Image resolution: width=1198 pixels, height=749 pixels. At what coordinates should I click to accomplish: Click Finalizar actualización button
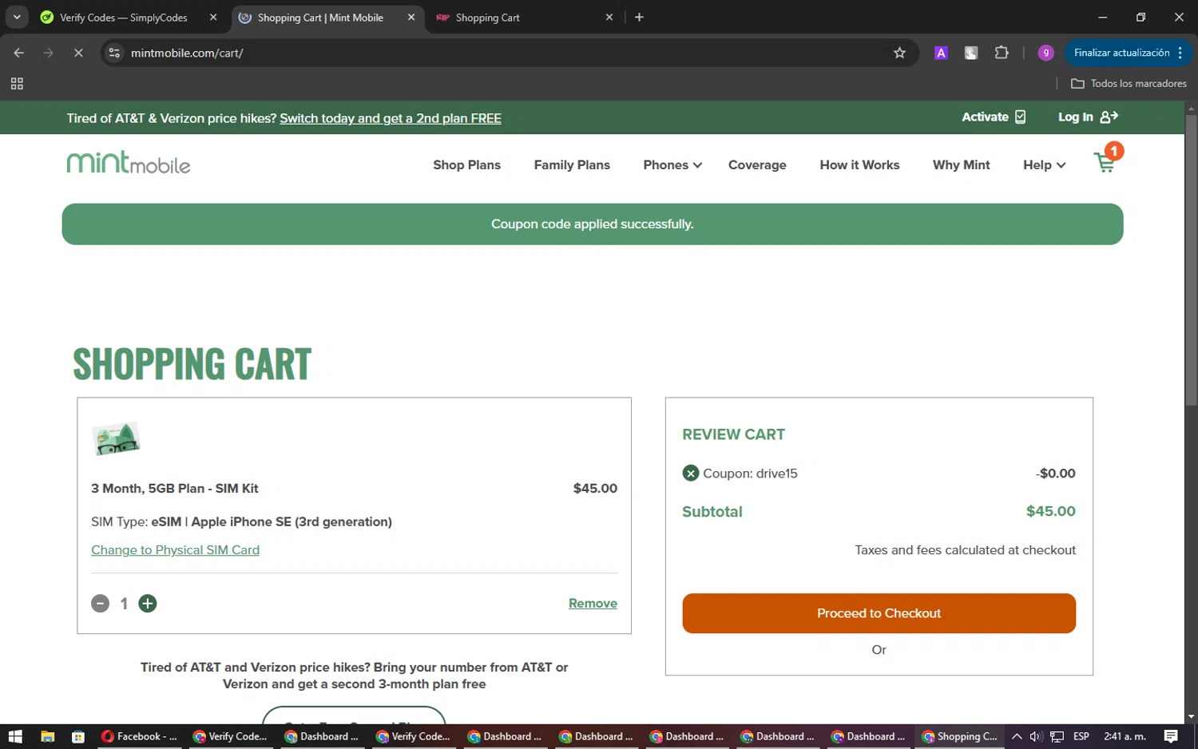click(1121, 53)
